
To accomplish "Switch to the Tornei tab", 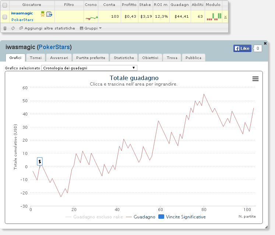I will point(36,58).
